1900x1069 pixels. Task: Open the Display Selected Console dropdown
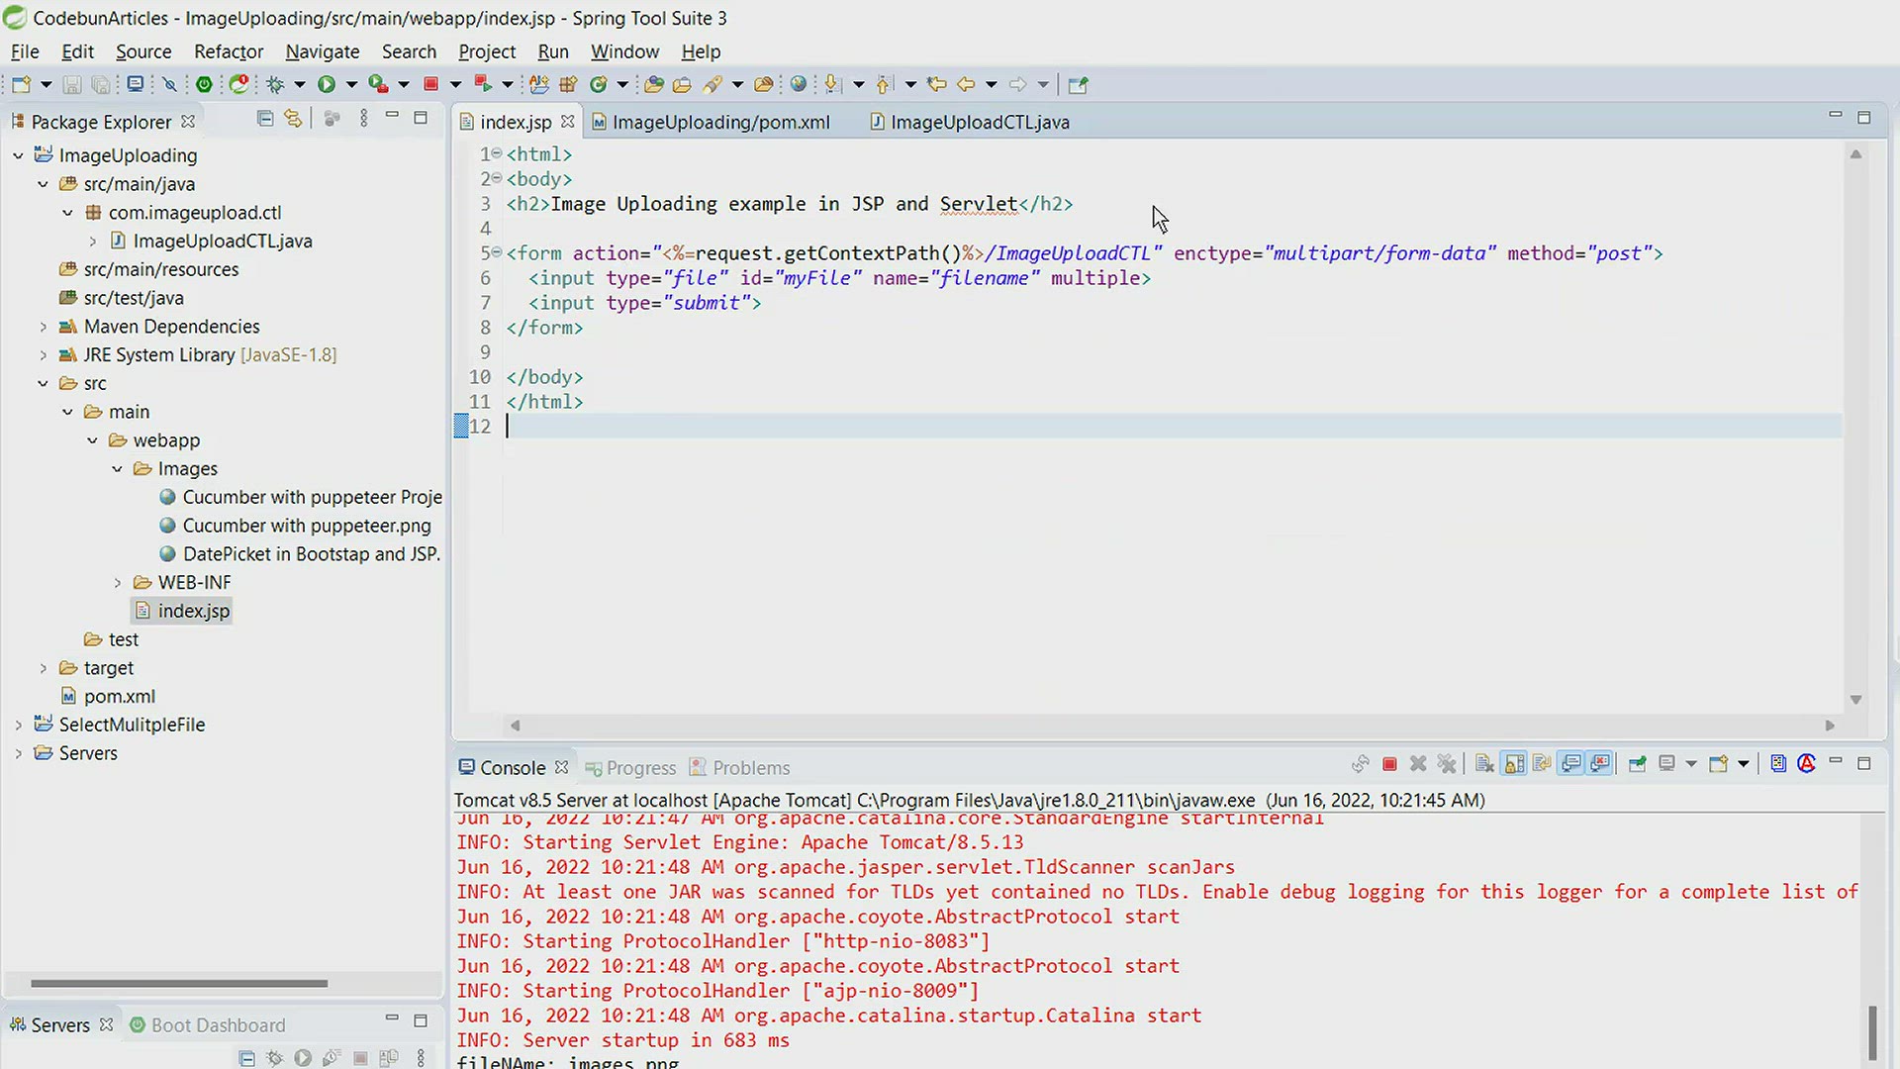point(1690,764)
